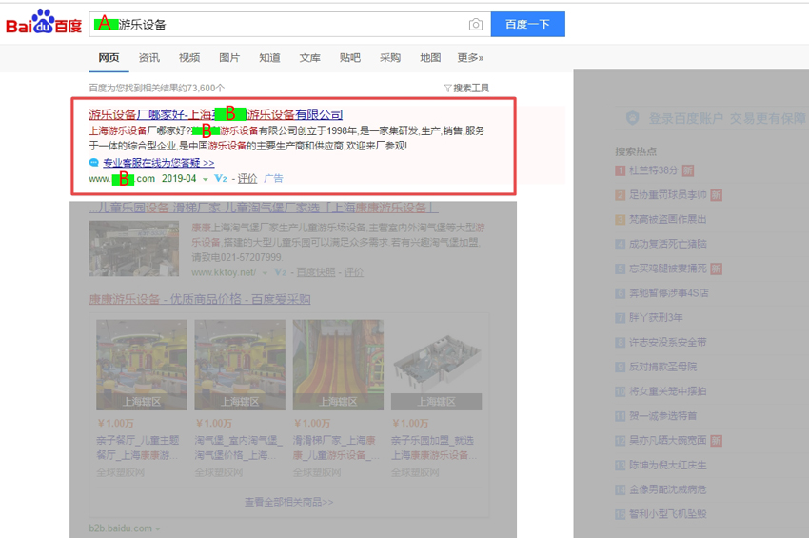Click the V2 verification badge in ad result
Screen dimensions: 809x538
pos(221,179)
